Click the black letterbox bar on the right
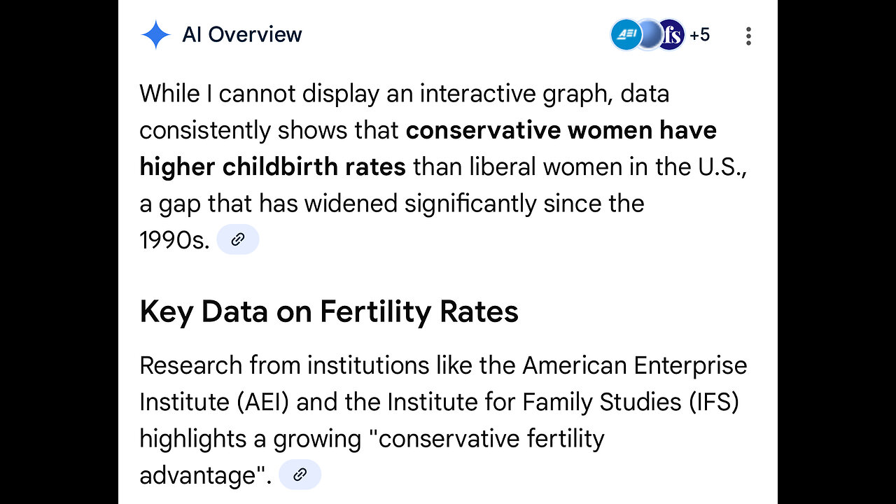Image resolution: width=896 pixels, height=504 pixels. click(x=836, y=252)
